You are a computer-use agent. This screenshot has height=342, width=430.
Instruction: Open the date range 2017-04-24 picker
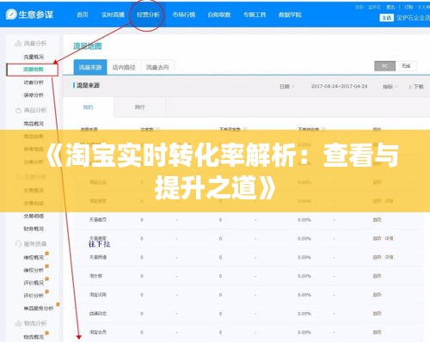tap(339, 86)
